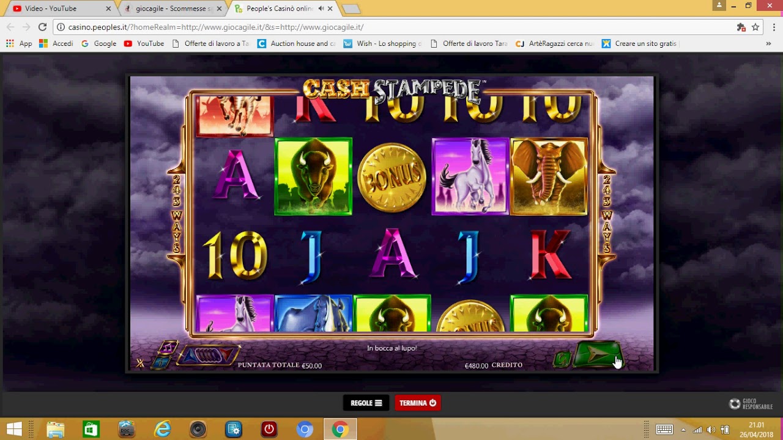783x440 pixels.
Task: Open the YouTube bookmark
Action: pos(144,43)
